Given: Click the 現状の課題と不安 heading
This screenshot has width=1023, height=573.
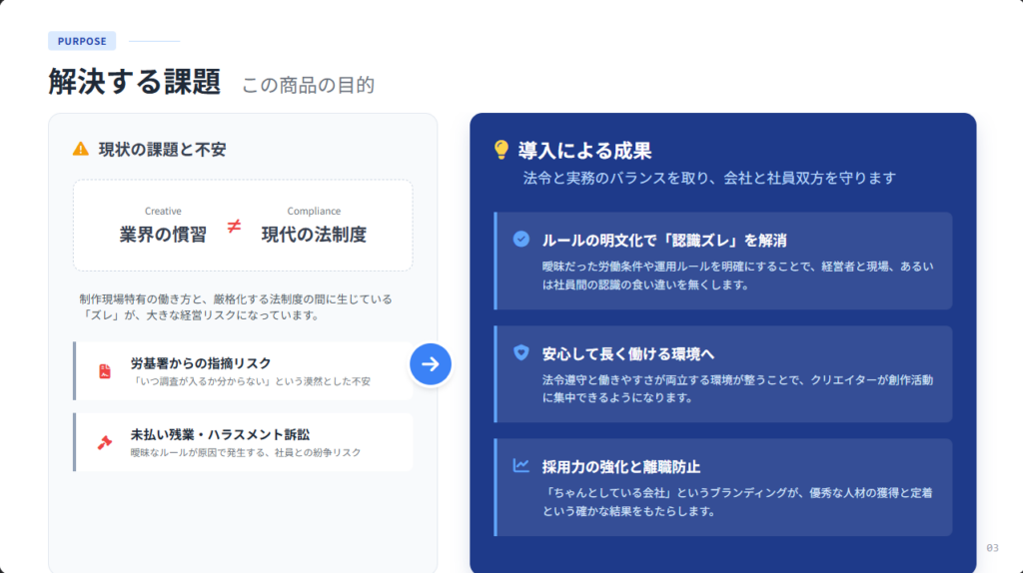Looking at the screenshot, I should (x=162, y=150).
